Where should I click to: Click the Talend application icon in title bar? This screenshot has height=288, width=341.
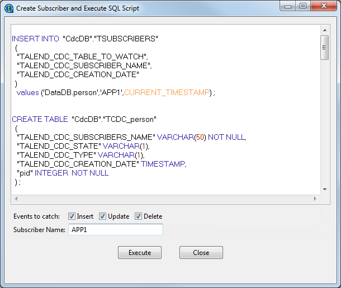click(x=9, y=8)
